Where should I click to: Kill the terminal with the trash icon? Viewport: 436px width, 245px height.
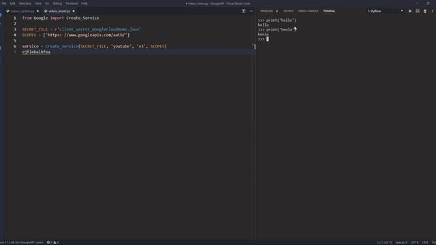point(425,11)
